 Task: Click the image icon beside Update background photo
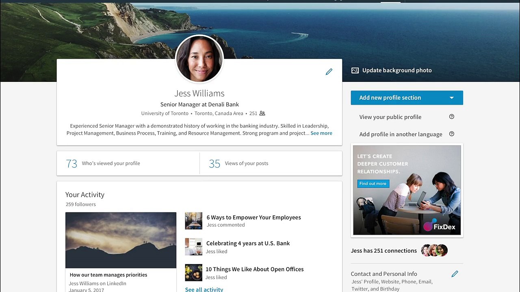355,71
